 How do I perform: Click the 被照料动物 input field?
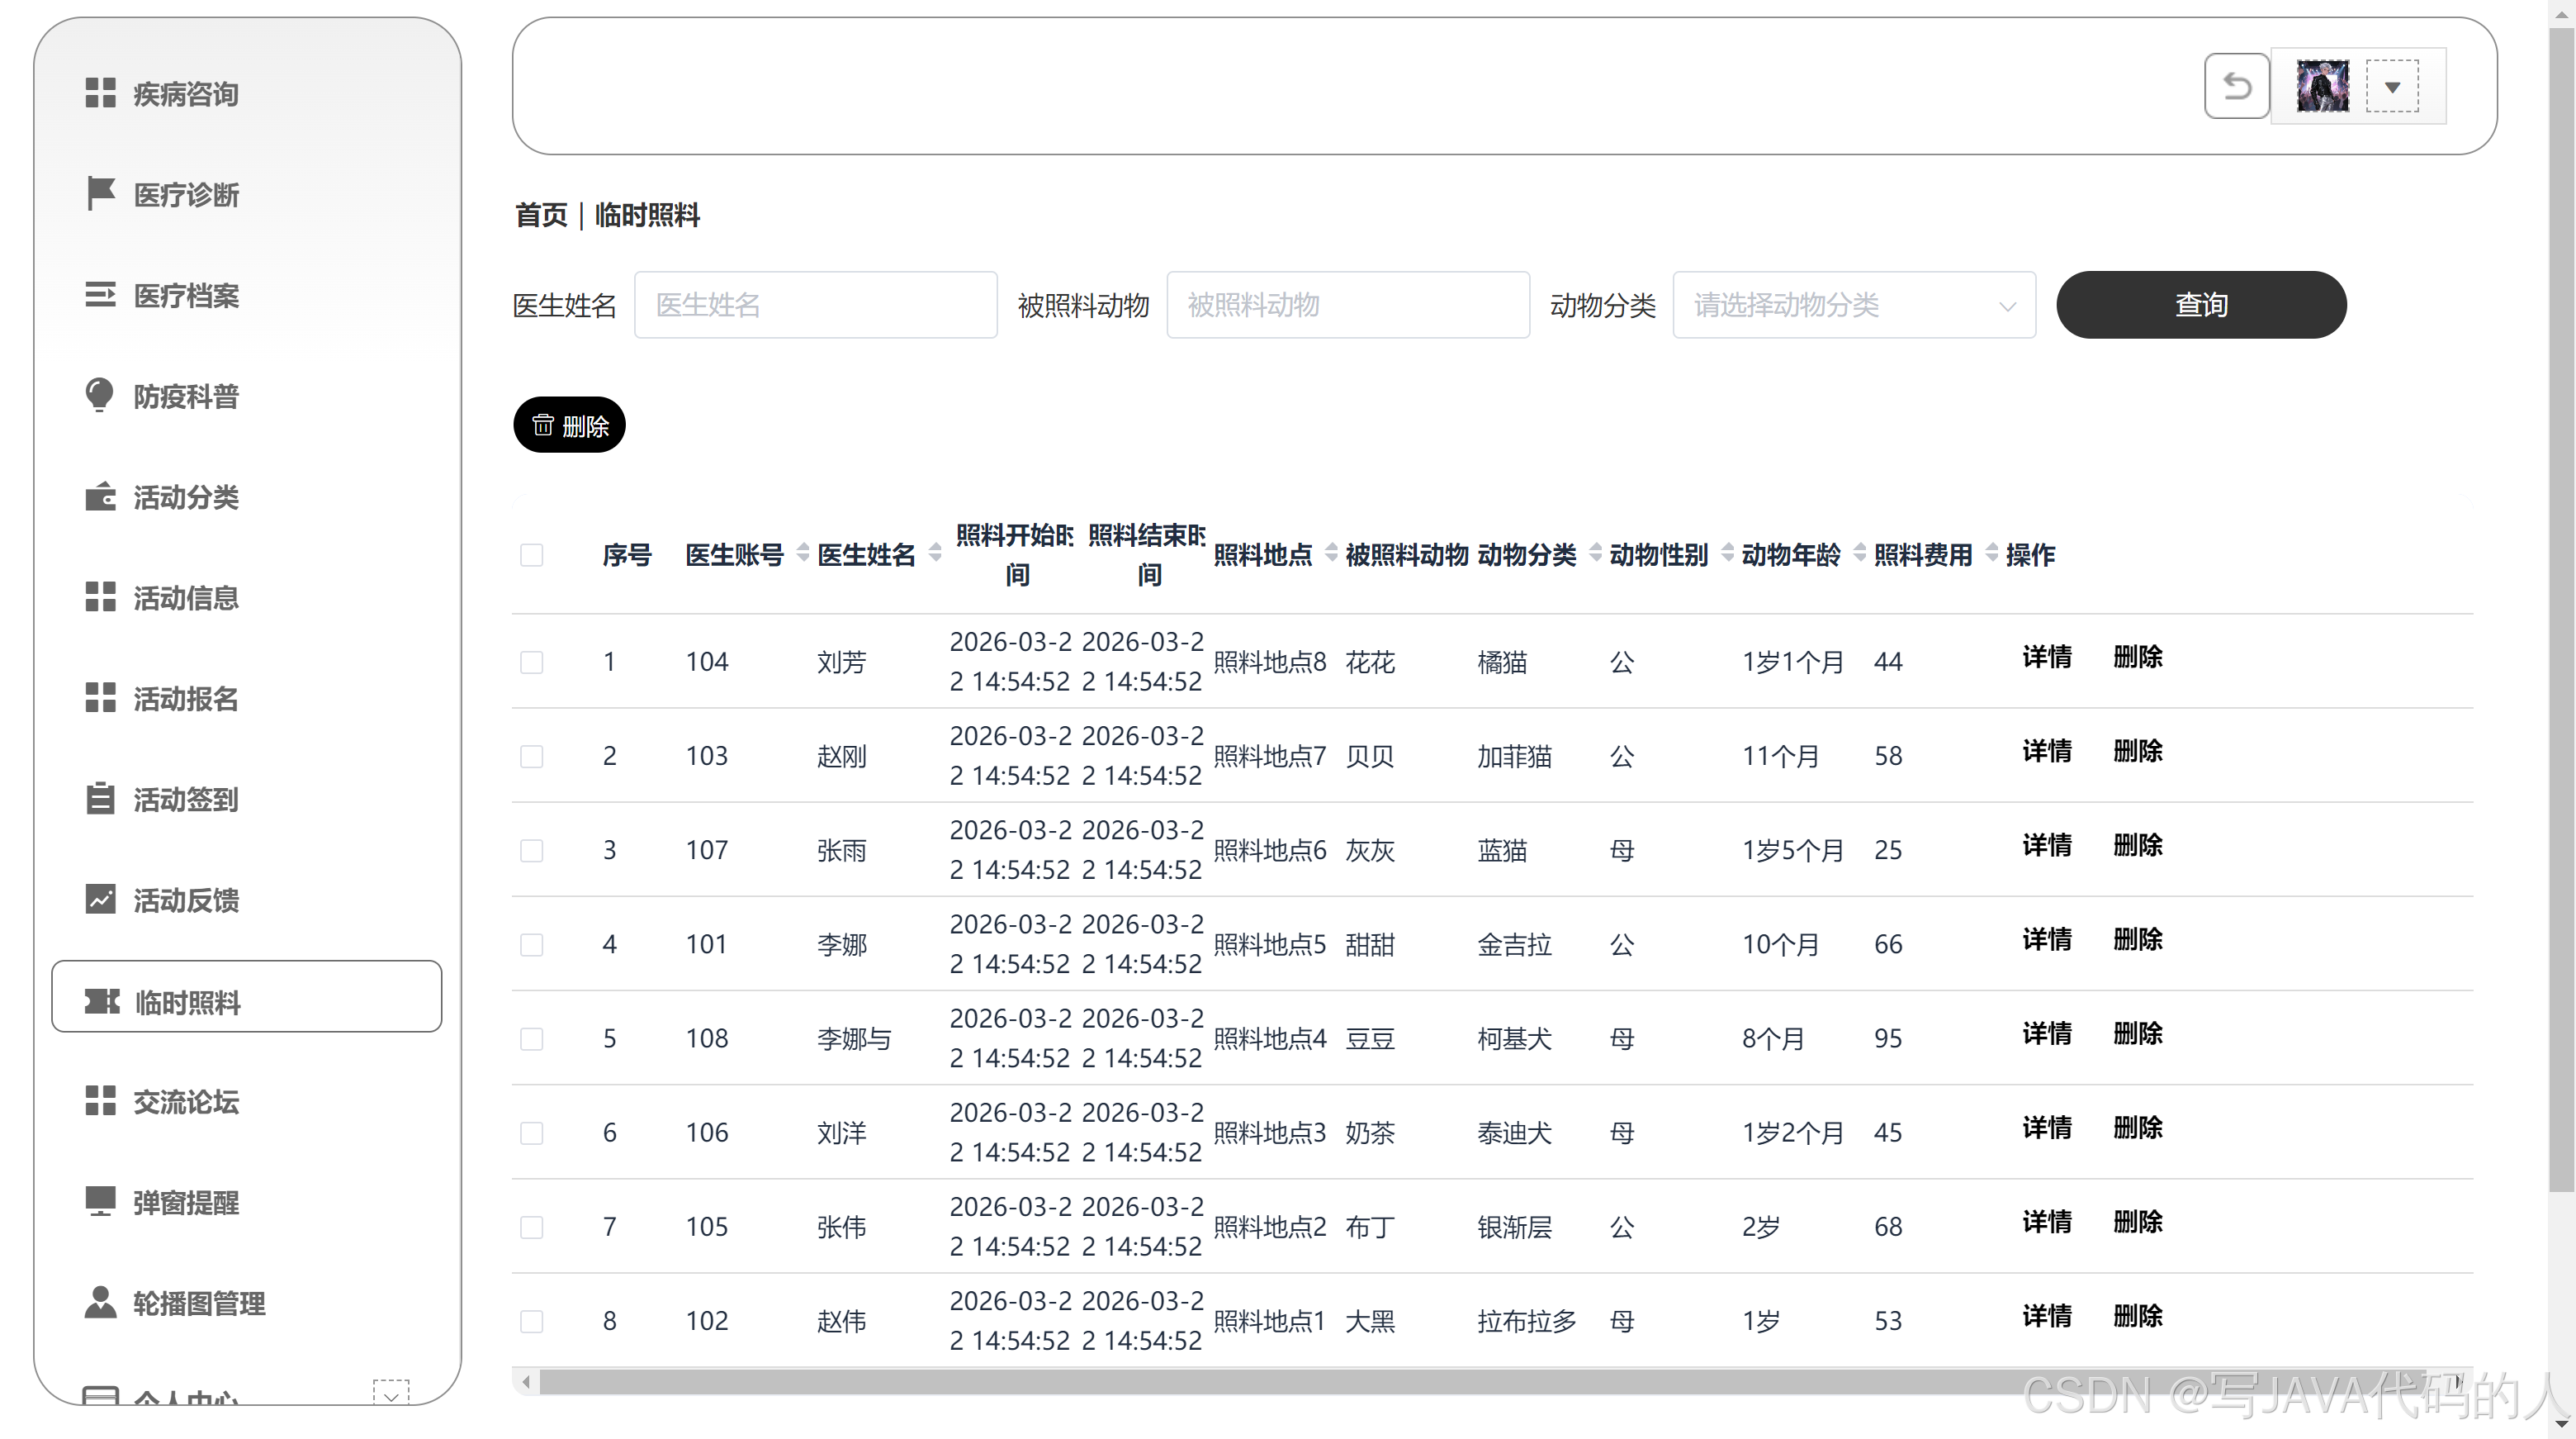1348,305
